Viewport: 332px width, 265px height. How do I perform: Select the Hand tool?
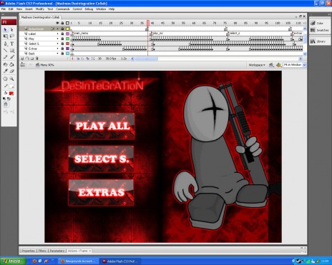pos(6,79)
